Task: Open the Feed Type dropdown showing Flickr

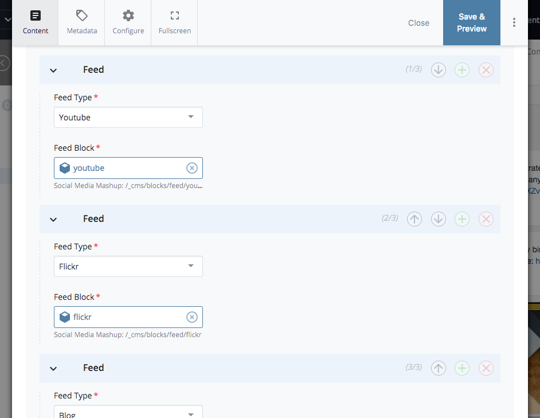Action: [128, 267]
